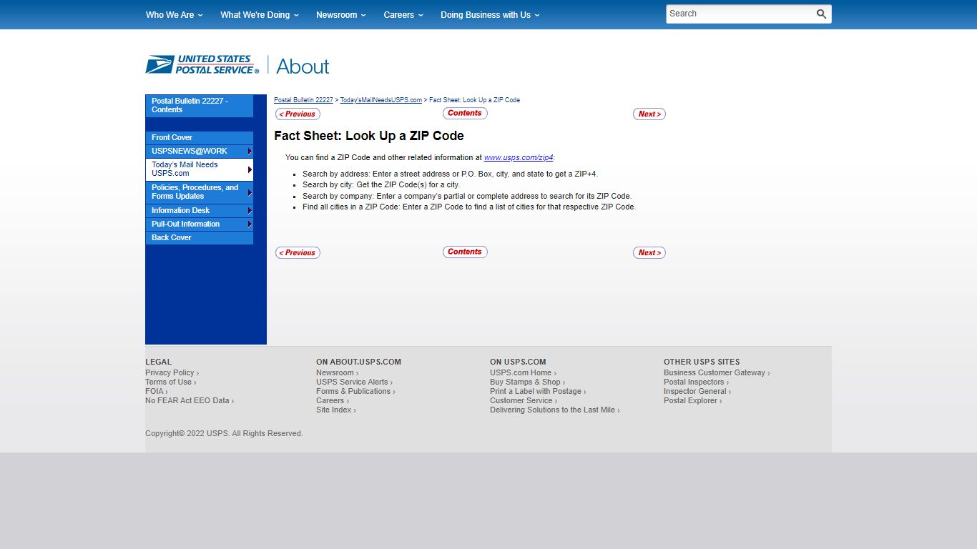977x549 pixels.
Task: Open Buy Stamps & Shop link
Action: point(527,382)
